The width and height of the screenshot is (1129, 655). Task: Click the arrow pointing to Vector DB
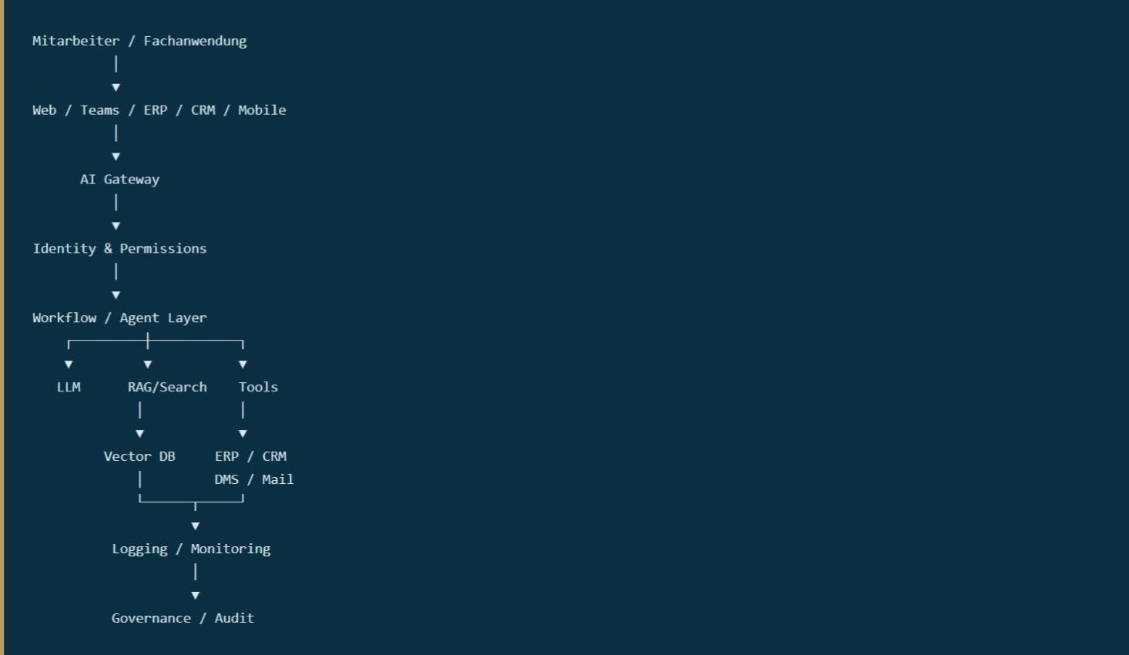[139, 434]
